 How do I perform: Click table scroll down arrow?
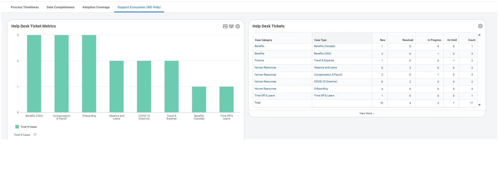click(479, 105)
